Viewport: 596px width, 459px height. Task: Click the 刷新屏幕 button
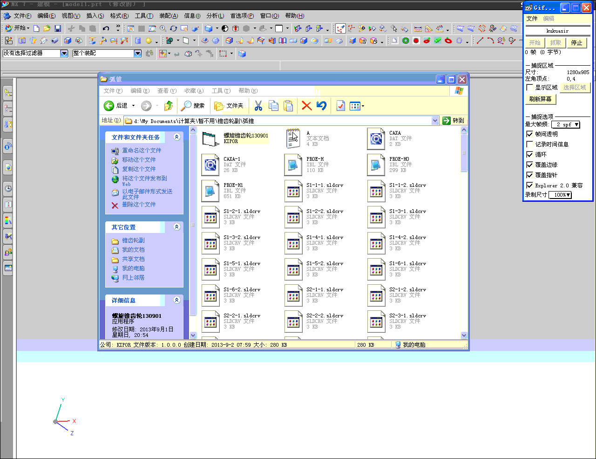540,99
